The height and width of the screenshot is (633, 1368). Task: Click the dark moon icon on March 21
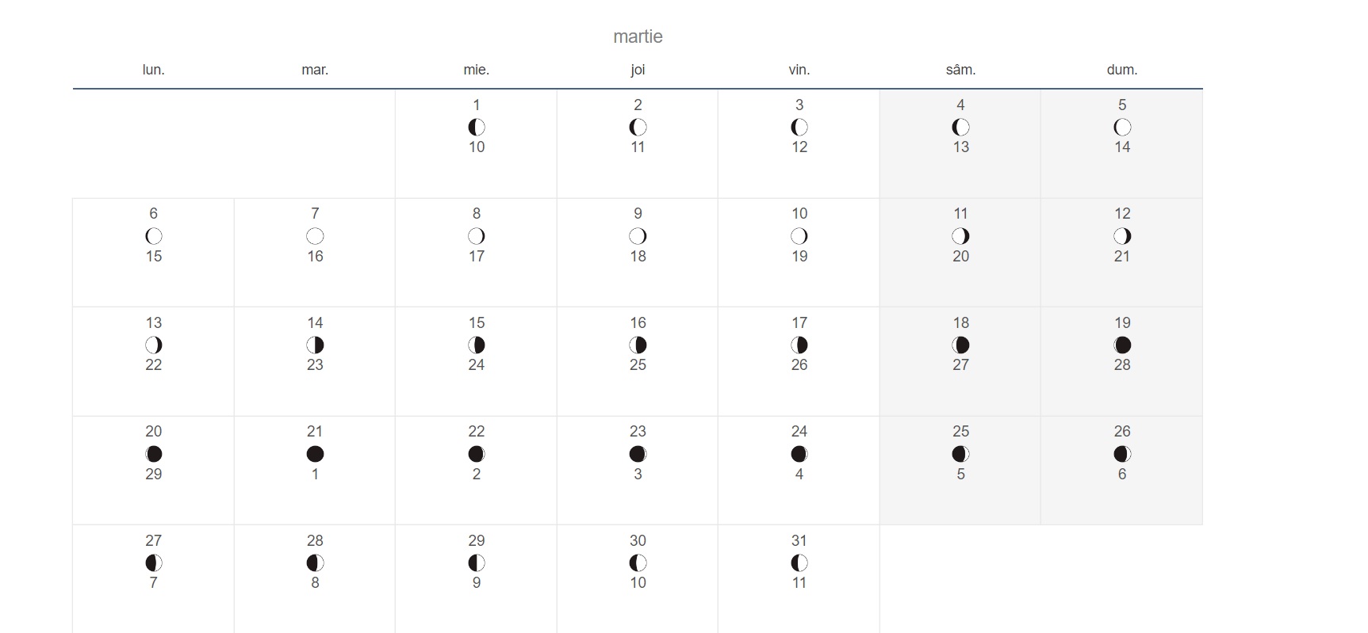coord(315,454)
